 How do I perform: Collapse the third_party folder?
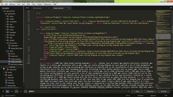[x=5, y=43]
